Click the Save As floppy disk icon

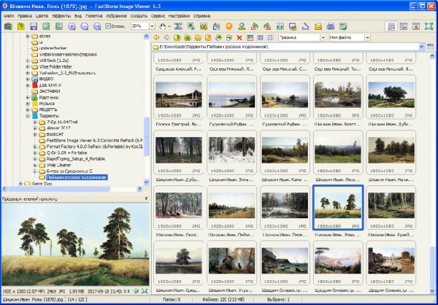click(34, 26)
